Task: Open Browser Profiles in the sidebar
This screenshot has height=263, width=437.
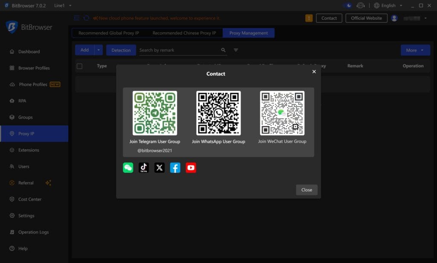Action: click(34, 68)
